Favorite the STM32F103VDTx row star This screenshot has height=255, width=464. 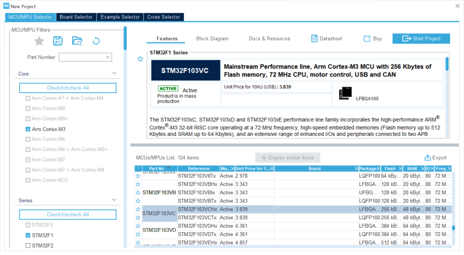(138, 234)
